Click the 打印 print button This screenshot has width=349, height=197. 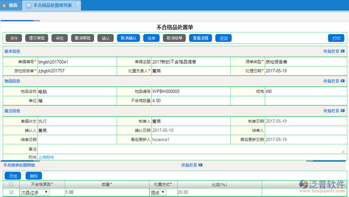336,38
